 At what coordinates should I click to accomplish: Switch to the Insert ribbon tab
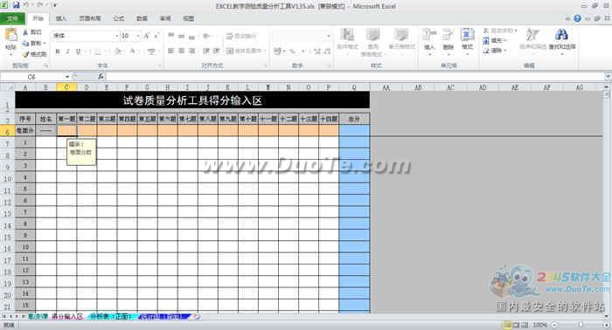click(x=61, y=18)
